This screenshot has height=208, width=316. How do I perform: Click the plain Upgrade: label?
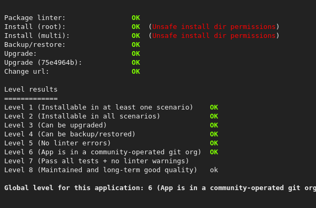(x=21, y=54)
